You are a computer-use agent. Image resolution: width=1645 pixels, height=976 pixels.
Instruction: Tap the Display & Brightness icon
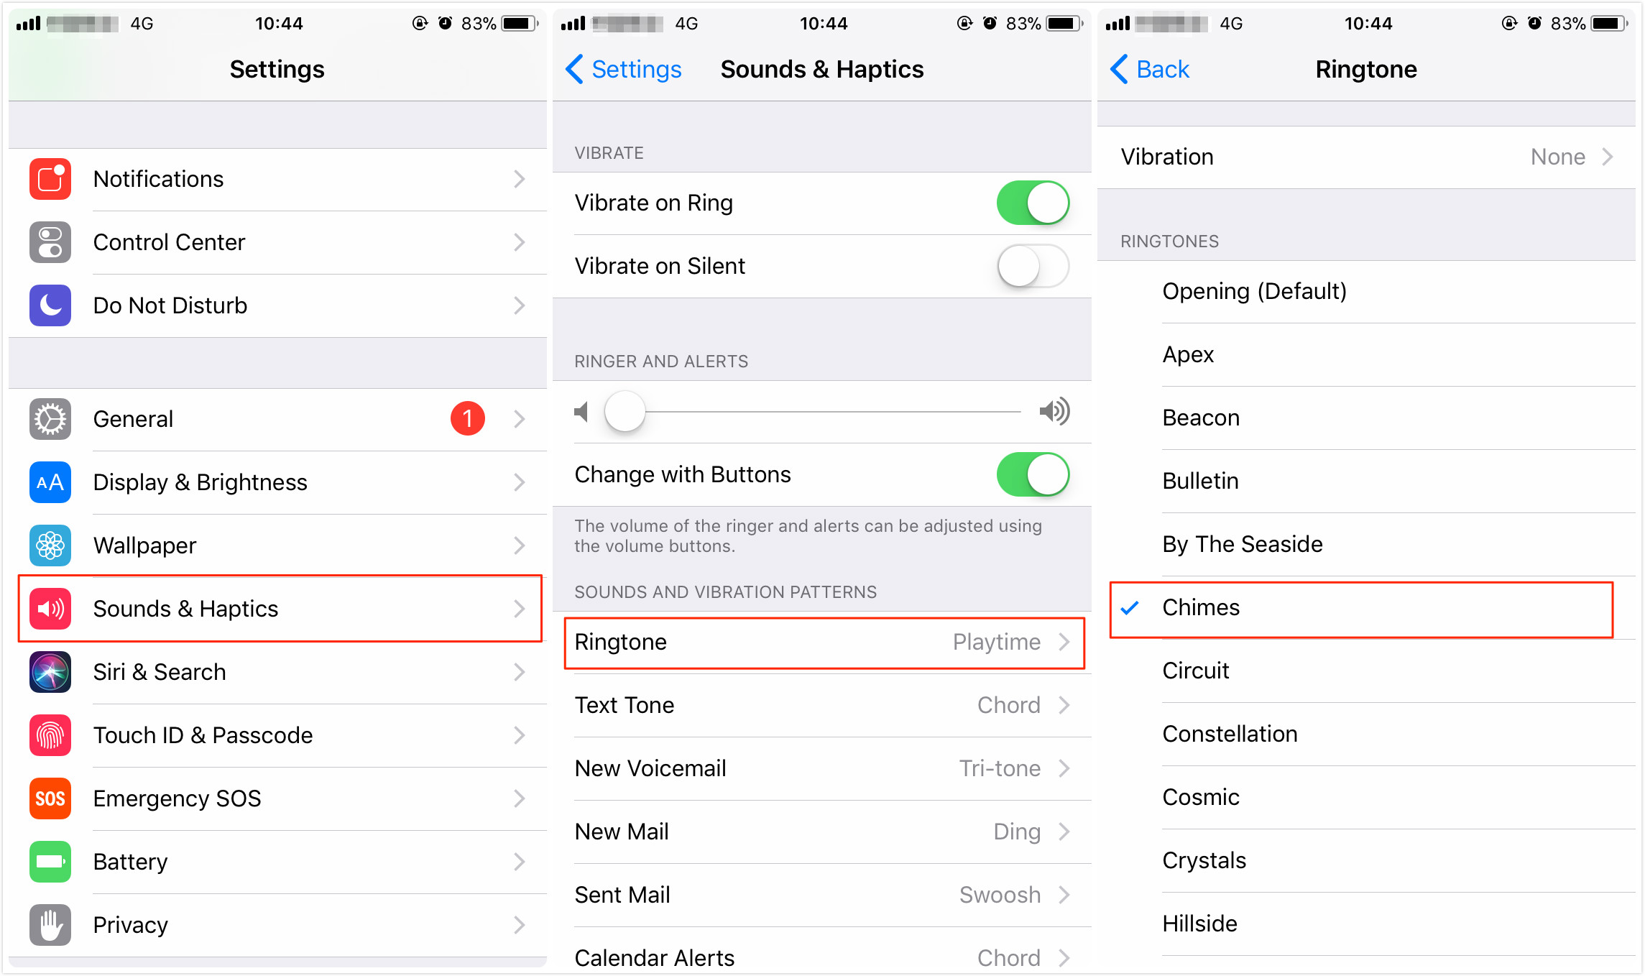point(51,481)
